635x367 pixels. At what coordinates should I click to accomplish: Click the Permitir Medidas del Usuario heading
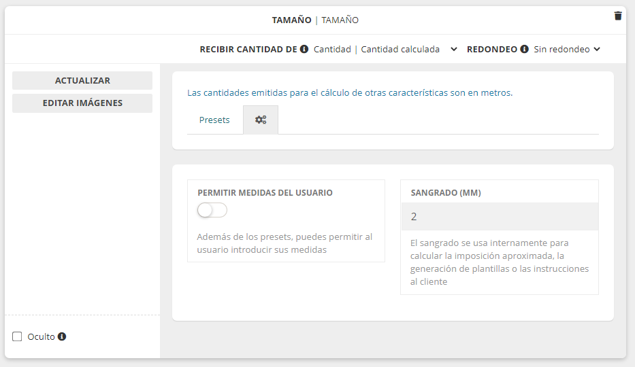point(265,192)
